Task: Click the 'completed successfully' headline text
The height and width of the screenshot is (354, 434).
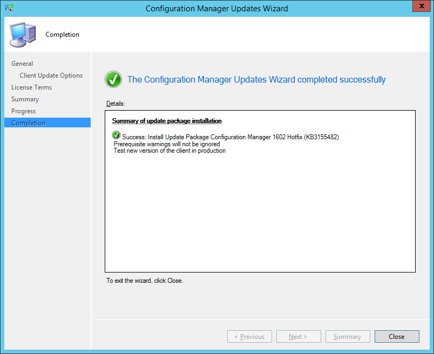Action: tap(256, 79)
